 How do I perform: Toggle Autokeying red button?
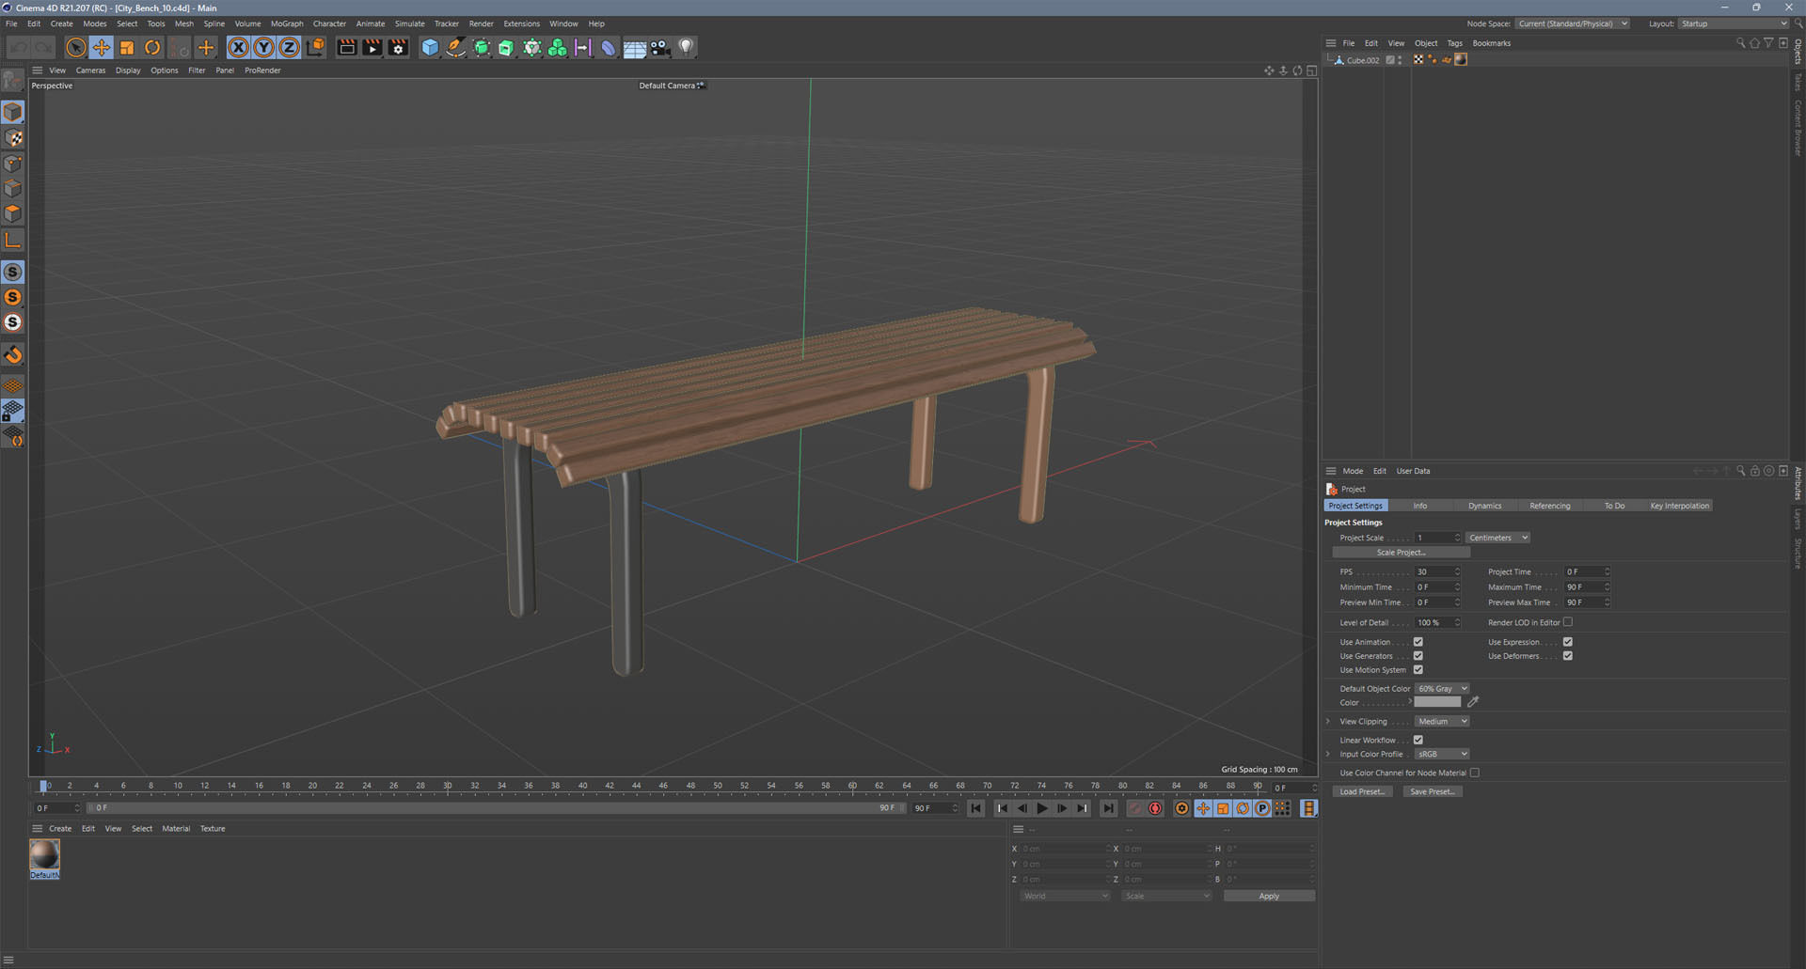coord(1156,808)
